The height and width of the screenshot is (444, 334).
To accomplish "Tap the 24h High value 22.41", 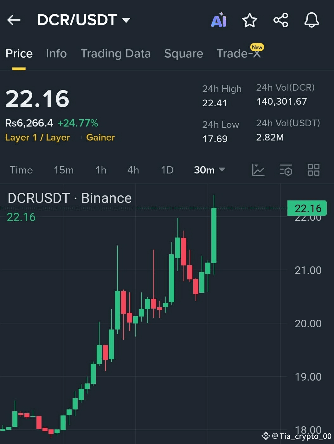I will 215,103.
